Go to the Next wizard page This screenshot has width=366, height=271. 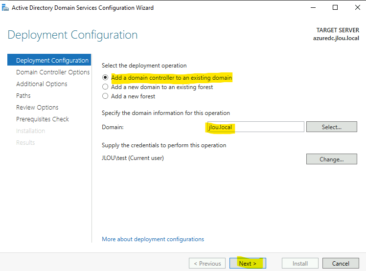(x=248, y=263)
